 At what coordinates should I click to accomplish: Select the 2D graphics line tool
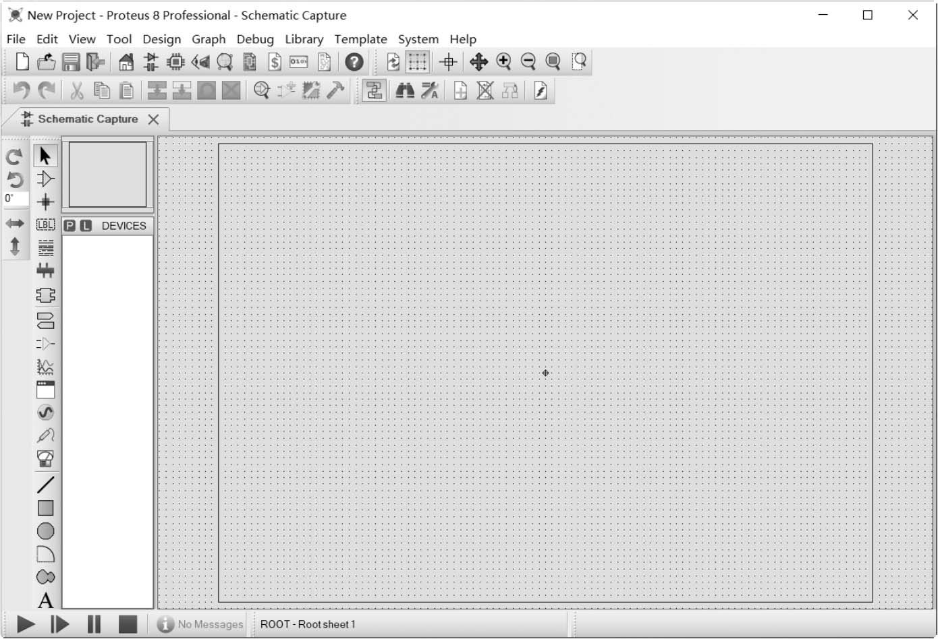tap(45, 485)
